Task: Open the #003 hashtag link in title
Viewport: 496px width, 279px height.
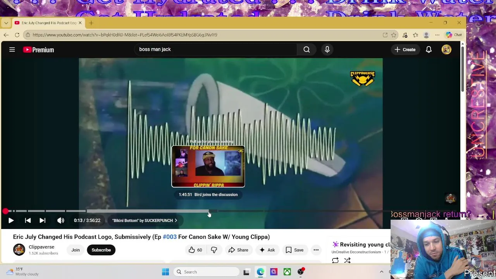Action: coord(170,237)
